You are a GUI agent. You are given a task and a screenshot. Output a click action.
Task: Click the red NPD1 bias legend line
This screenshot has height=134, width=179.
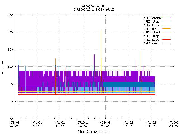click(x=167, y=40)
